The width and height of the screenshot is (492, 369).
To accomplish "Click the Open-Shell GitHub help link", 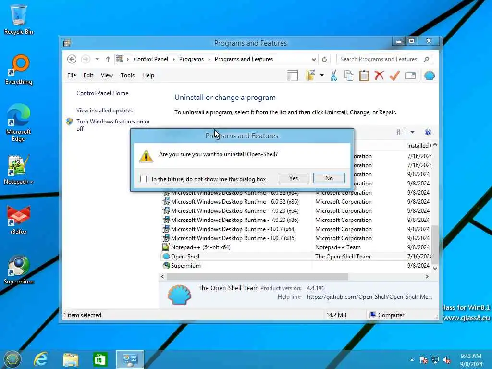I will pos(369,297).
